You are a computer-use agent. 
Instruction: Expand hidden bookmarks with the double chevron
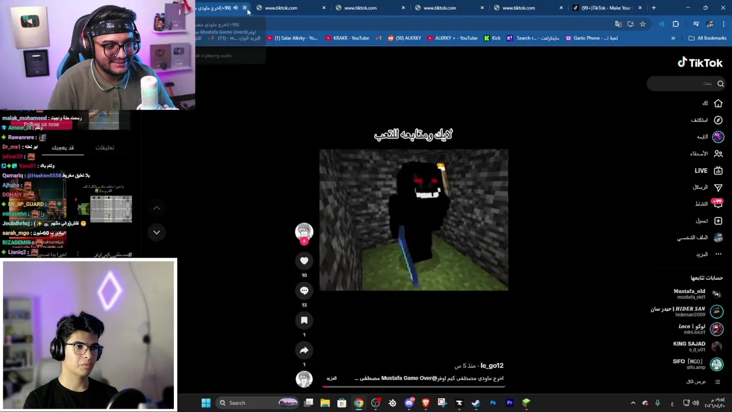673,38
